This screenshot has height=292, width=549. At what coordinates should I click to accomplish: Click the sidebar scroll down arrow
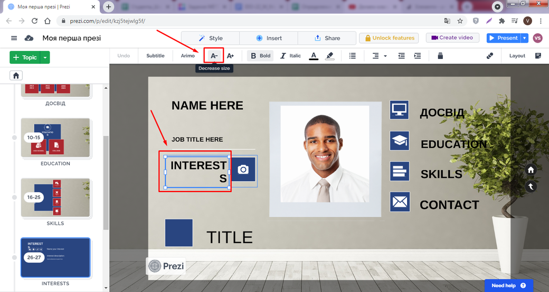tap(106, 288)
